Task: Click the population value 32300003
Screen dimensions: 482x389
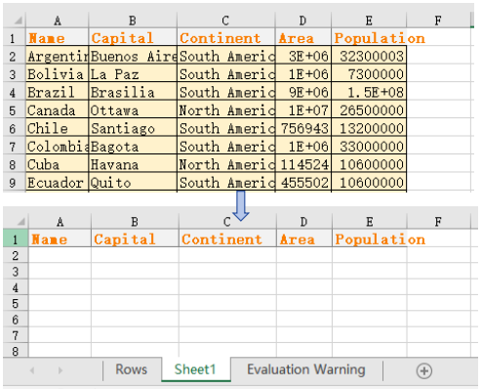Action: [369, 56]
